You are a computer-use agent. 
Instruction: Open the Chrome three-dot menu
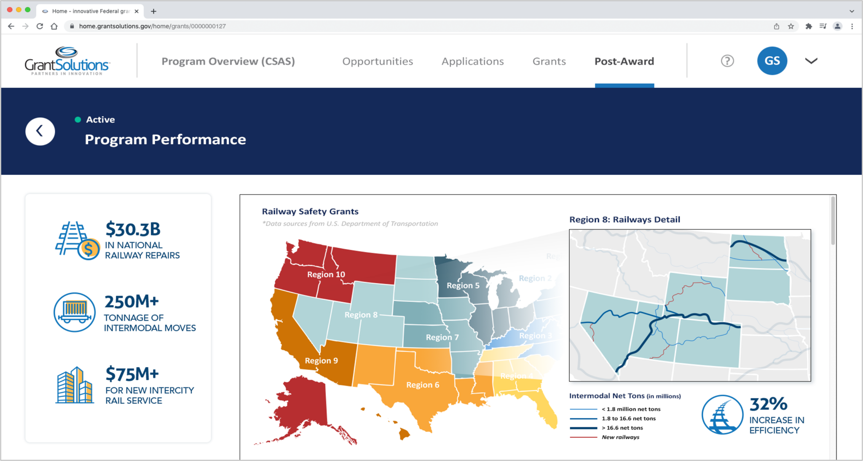pyautogui.click(x=852, y=26)
